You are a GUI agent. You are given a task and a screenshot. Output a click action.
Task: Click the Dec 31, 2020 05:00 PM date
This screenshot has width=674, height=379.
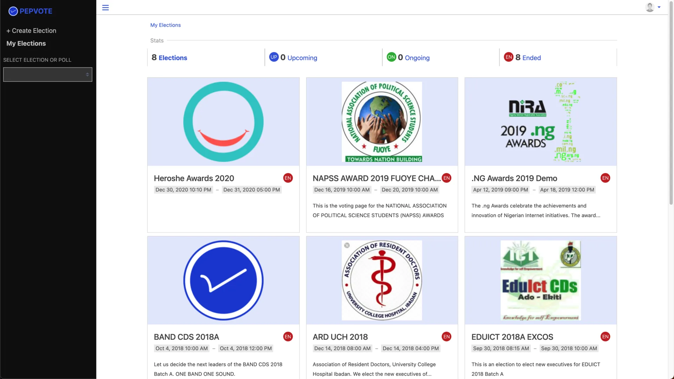click(x=252, y=190)
